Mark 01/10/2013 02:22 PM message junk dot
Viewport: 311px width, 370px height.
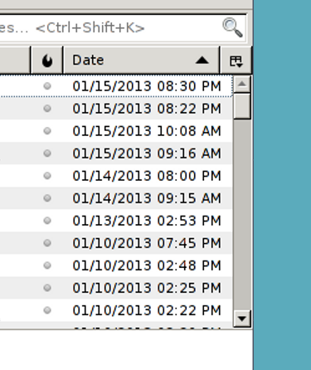pos(47,310)
